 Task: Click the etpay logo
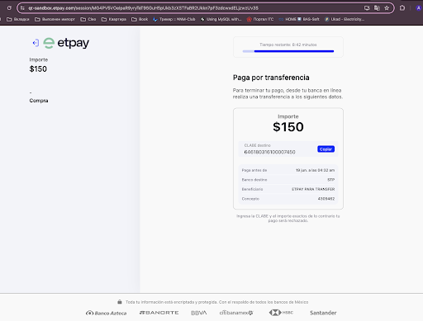tap(66, 43)
